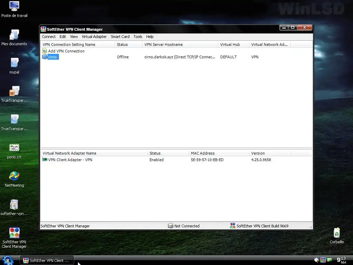Sort by Virtual Network Adapter Name column
The height and width of the screenshot is (265, 353).
pyautogui.click(x=94, y=153)
